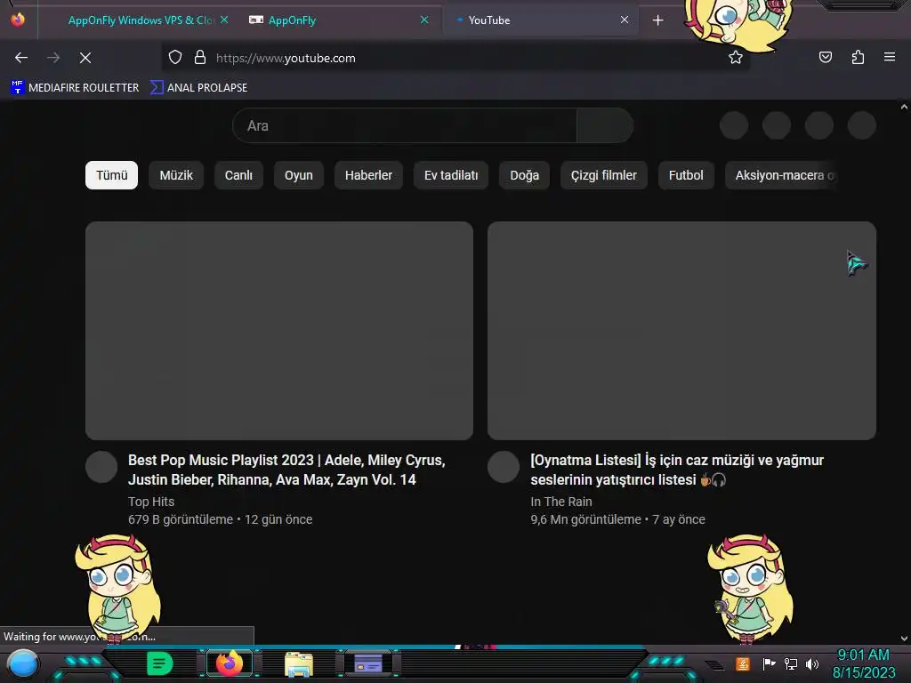Open Action Center flag tray icon
The height and width of the screenshot is (683, 911).
(x=769, y=663)
